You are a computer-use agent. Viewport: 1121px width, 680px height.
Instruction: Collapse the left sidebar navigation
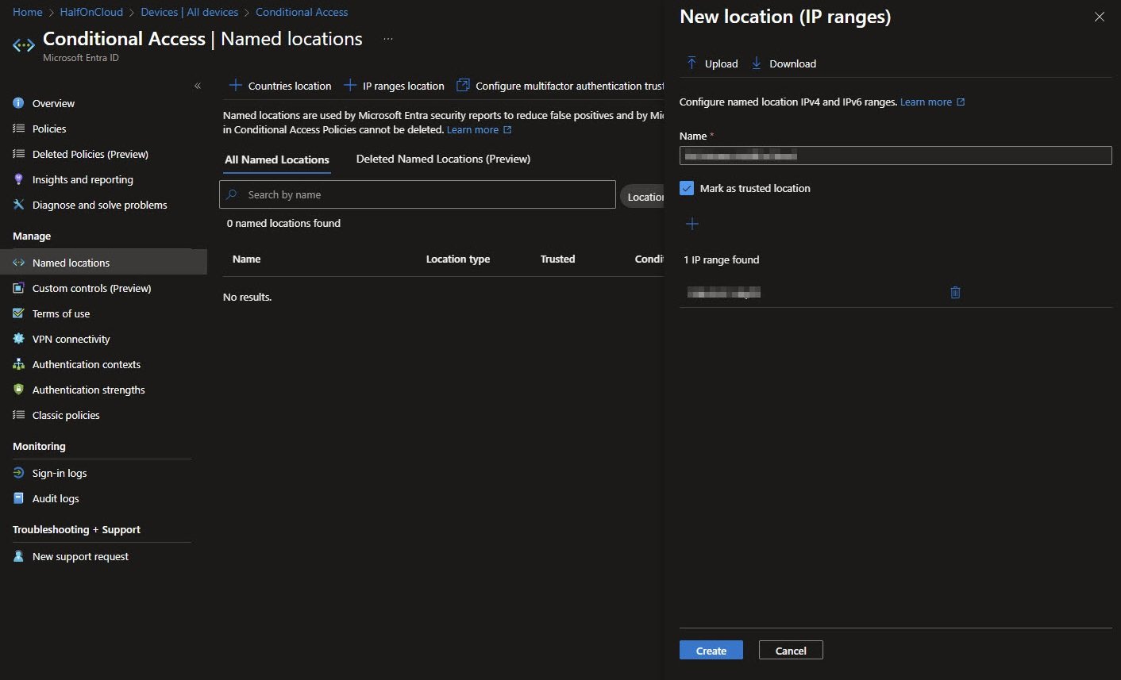(x=198, y=86)
